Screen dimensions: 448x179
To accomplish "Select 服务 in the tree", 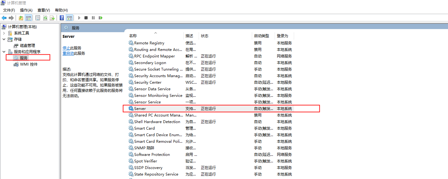I will point(24,58).
